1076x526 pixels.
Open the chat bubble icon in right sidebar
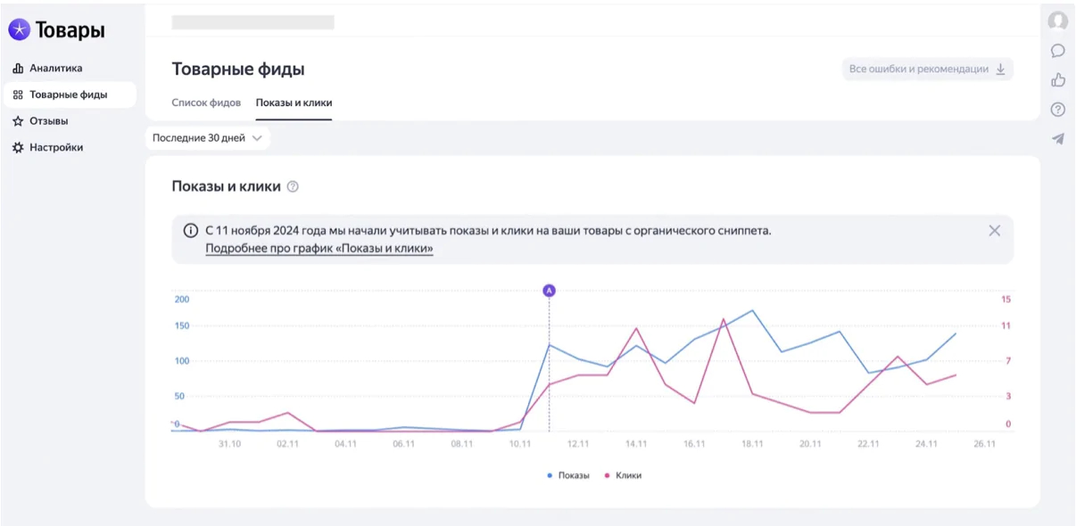click(1058, 51)
